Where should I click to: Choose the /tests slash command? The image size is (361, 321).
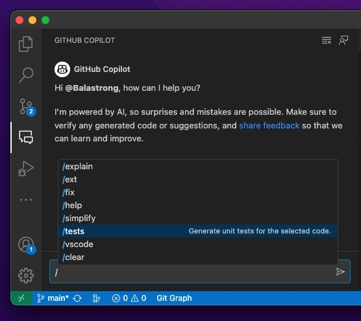point(198,231)
